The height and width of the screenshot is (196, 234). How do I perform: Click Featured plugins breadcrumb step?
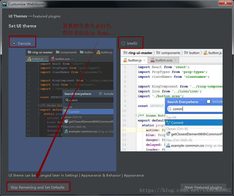(x=46, y=16)
